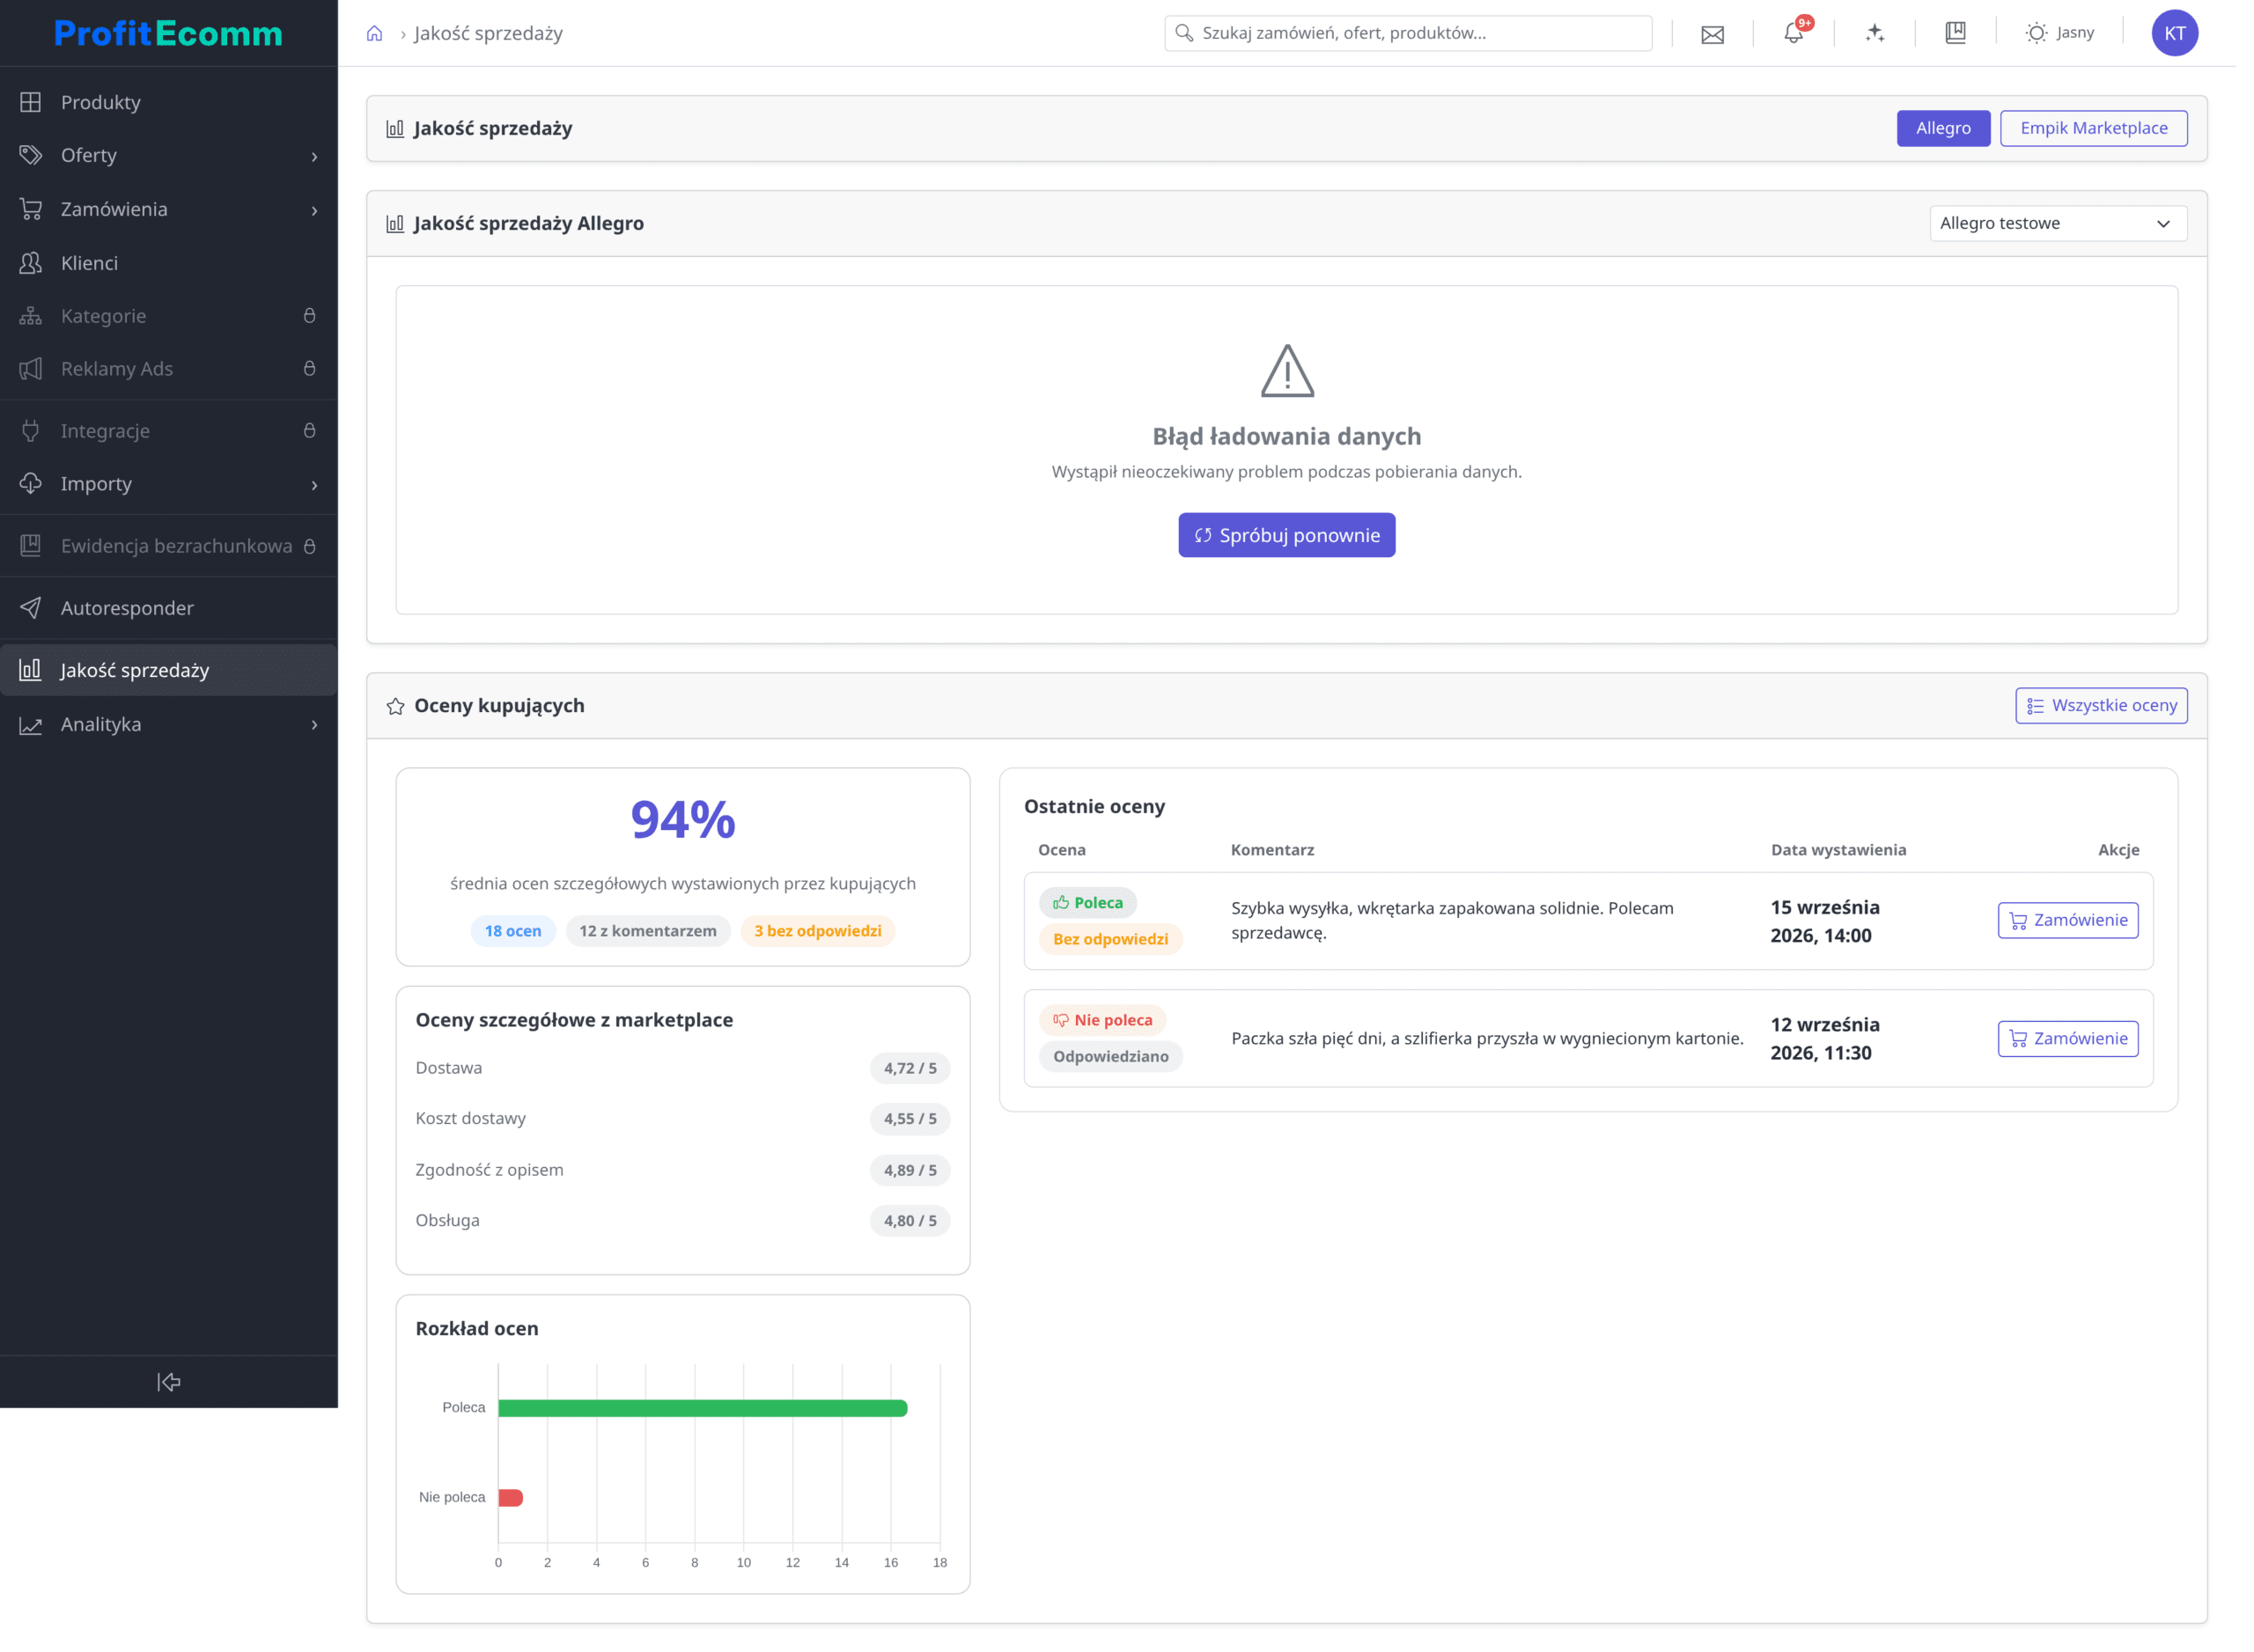Click the Dostawa 4,72 / 5 rating value
This screenshot has width=2254, height=1652.
click(910, 1068)
